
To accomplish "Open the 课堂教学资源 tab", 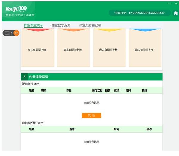I will point(61,25).
